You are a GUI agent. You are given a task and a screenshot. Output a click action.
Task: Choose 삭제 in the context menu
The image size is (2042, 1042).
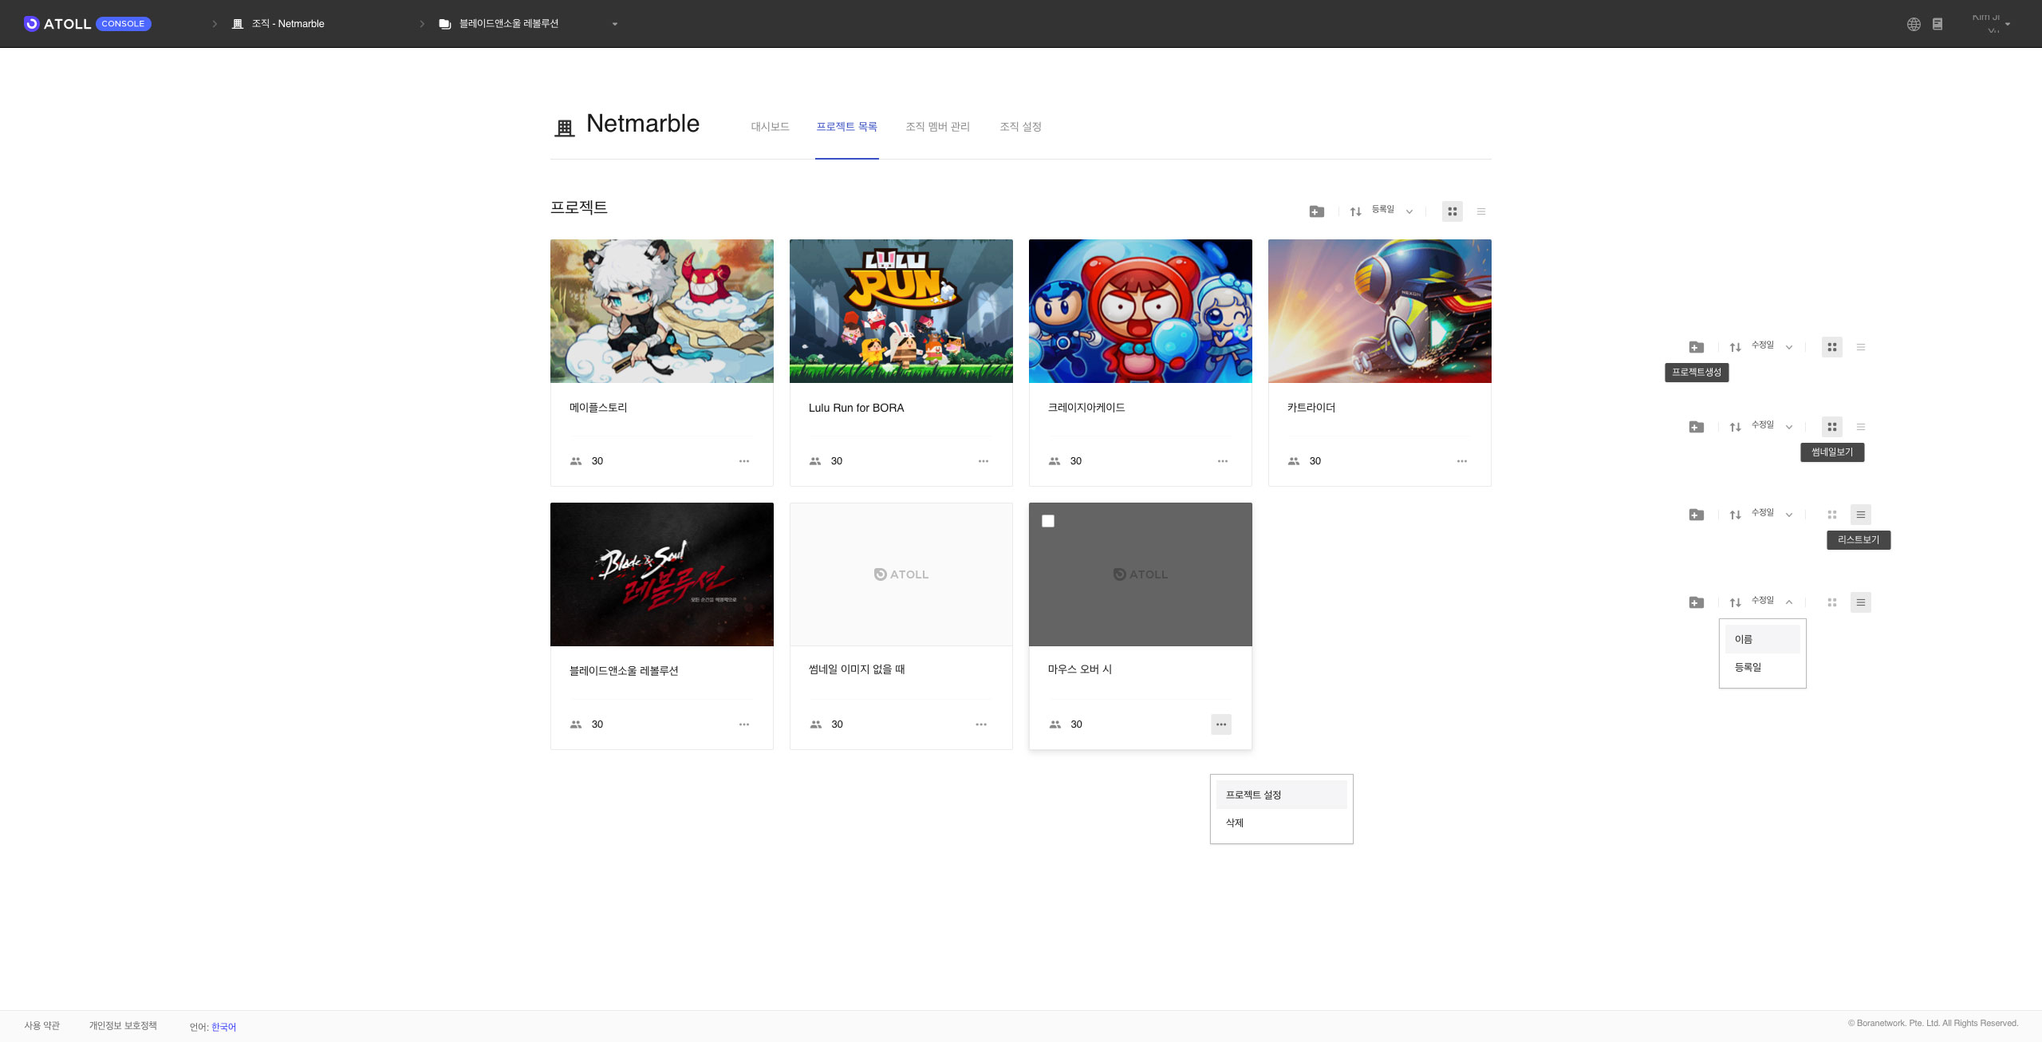(1235, 823)
